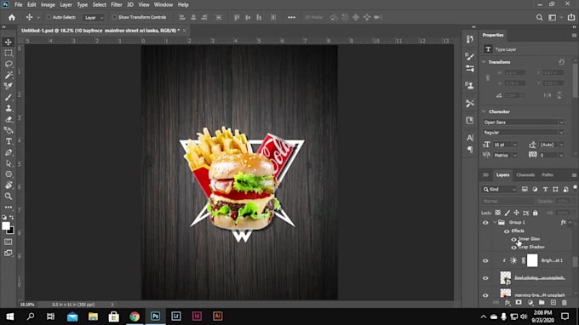Hide the morning-bre unsplash layer
The width and height of the screenshot is (579, 325).
pyautogui.click(x=485, y=295)
